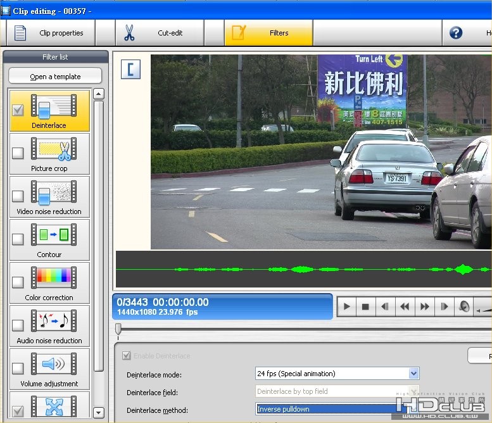
Task: Click the filter list scroll up arrow
Action: point(99,94)
